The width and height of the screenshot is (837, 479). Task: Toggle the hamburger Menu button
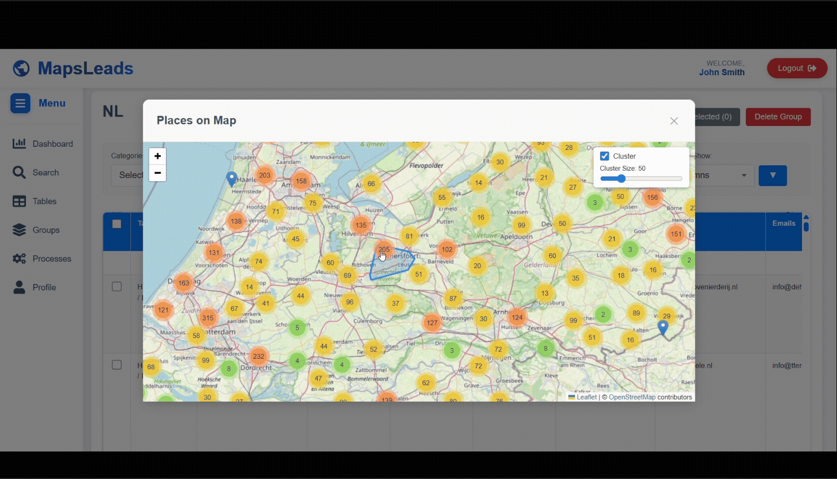click(20, 103)
